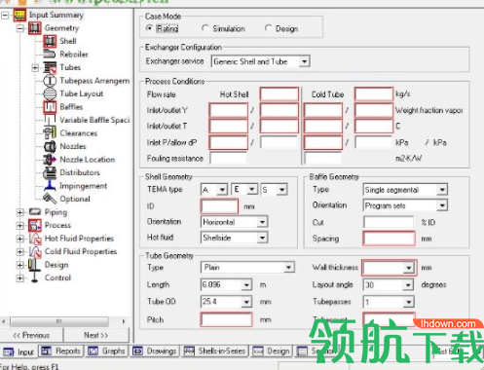This screenshot has height=370, width=484.
Task: Switch to the Reports tab
Action: point(61,351)
